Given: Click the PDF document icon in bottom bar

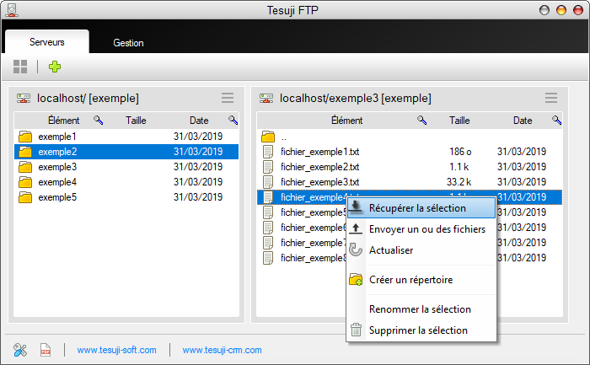Looking at the screenshot, I should [46, 349].
